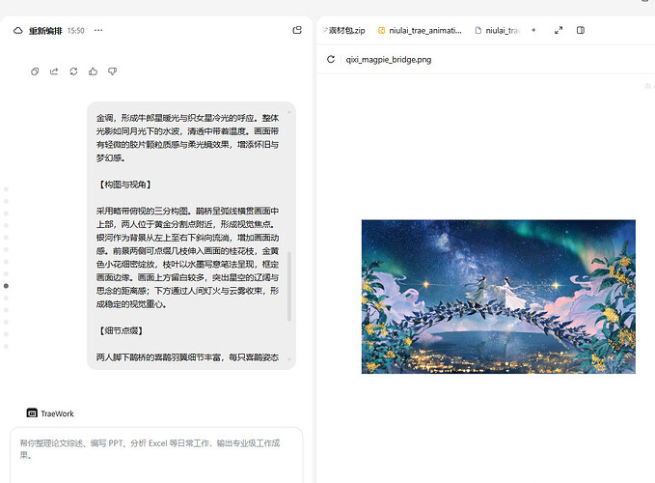Focus the chat message input field

click(156, 455)
